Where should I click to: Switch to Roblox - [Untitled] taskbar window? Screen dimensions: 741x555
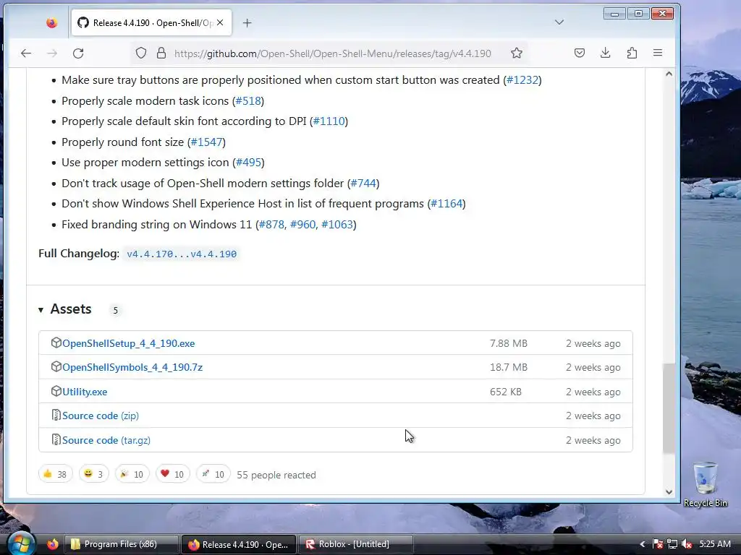(x=356, y=544)
